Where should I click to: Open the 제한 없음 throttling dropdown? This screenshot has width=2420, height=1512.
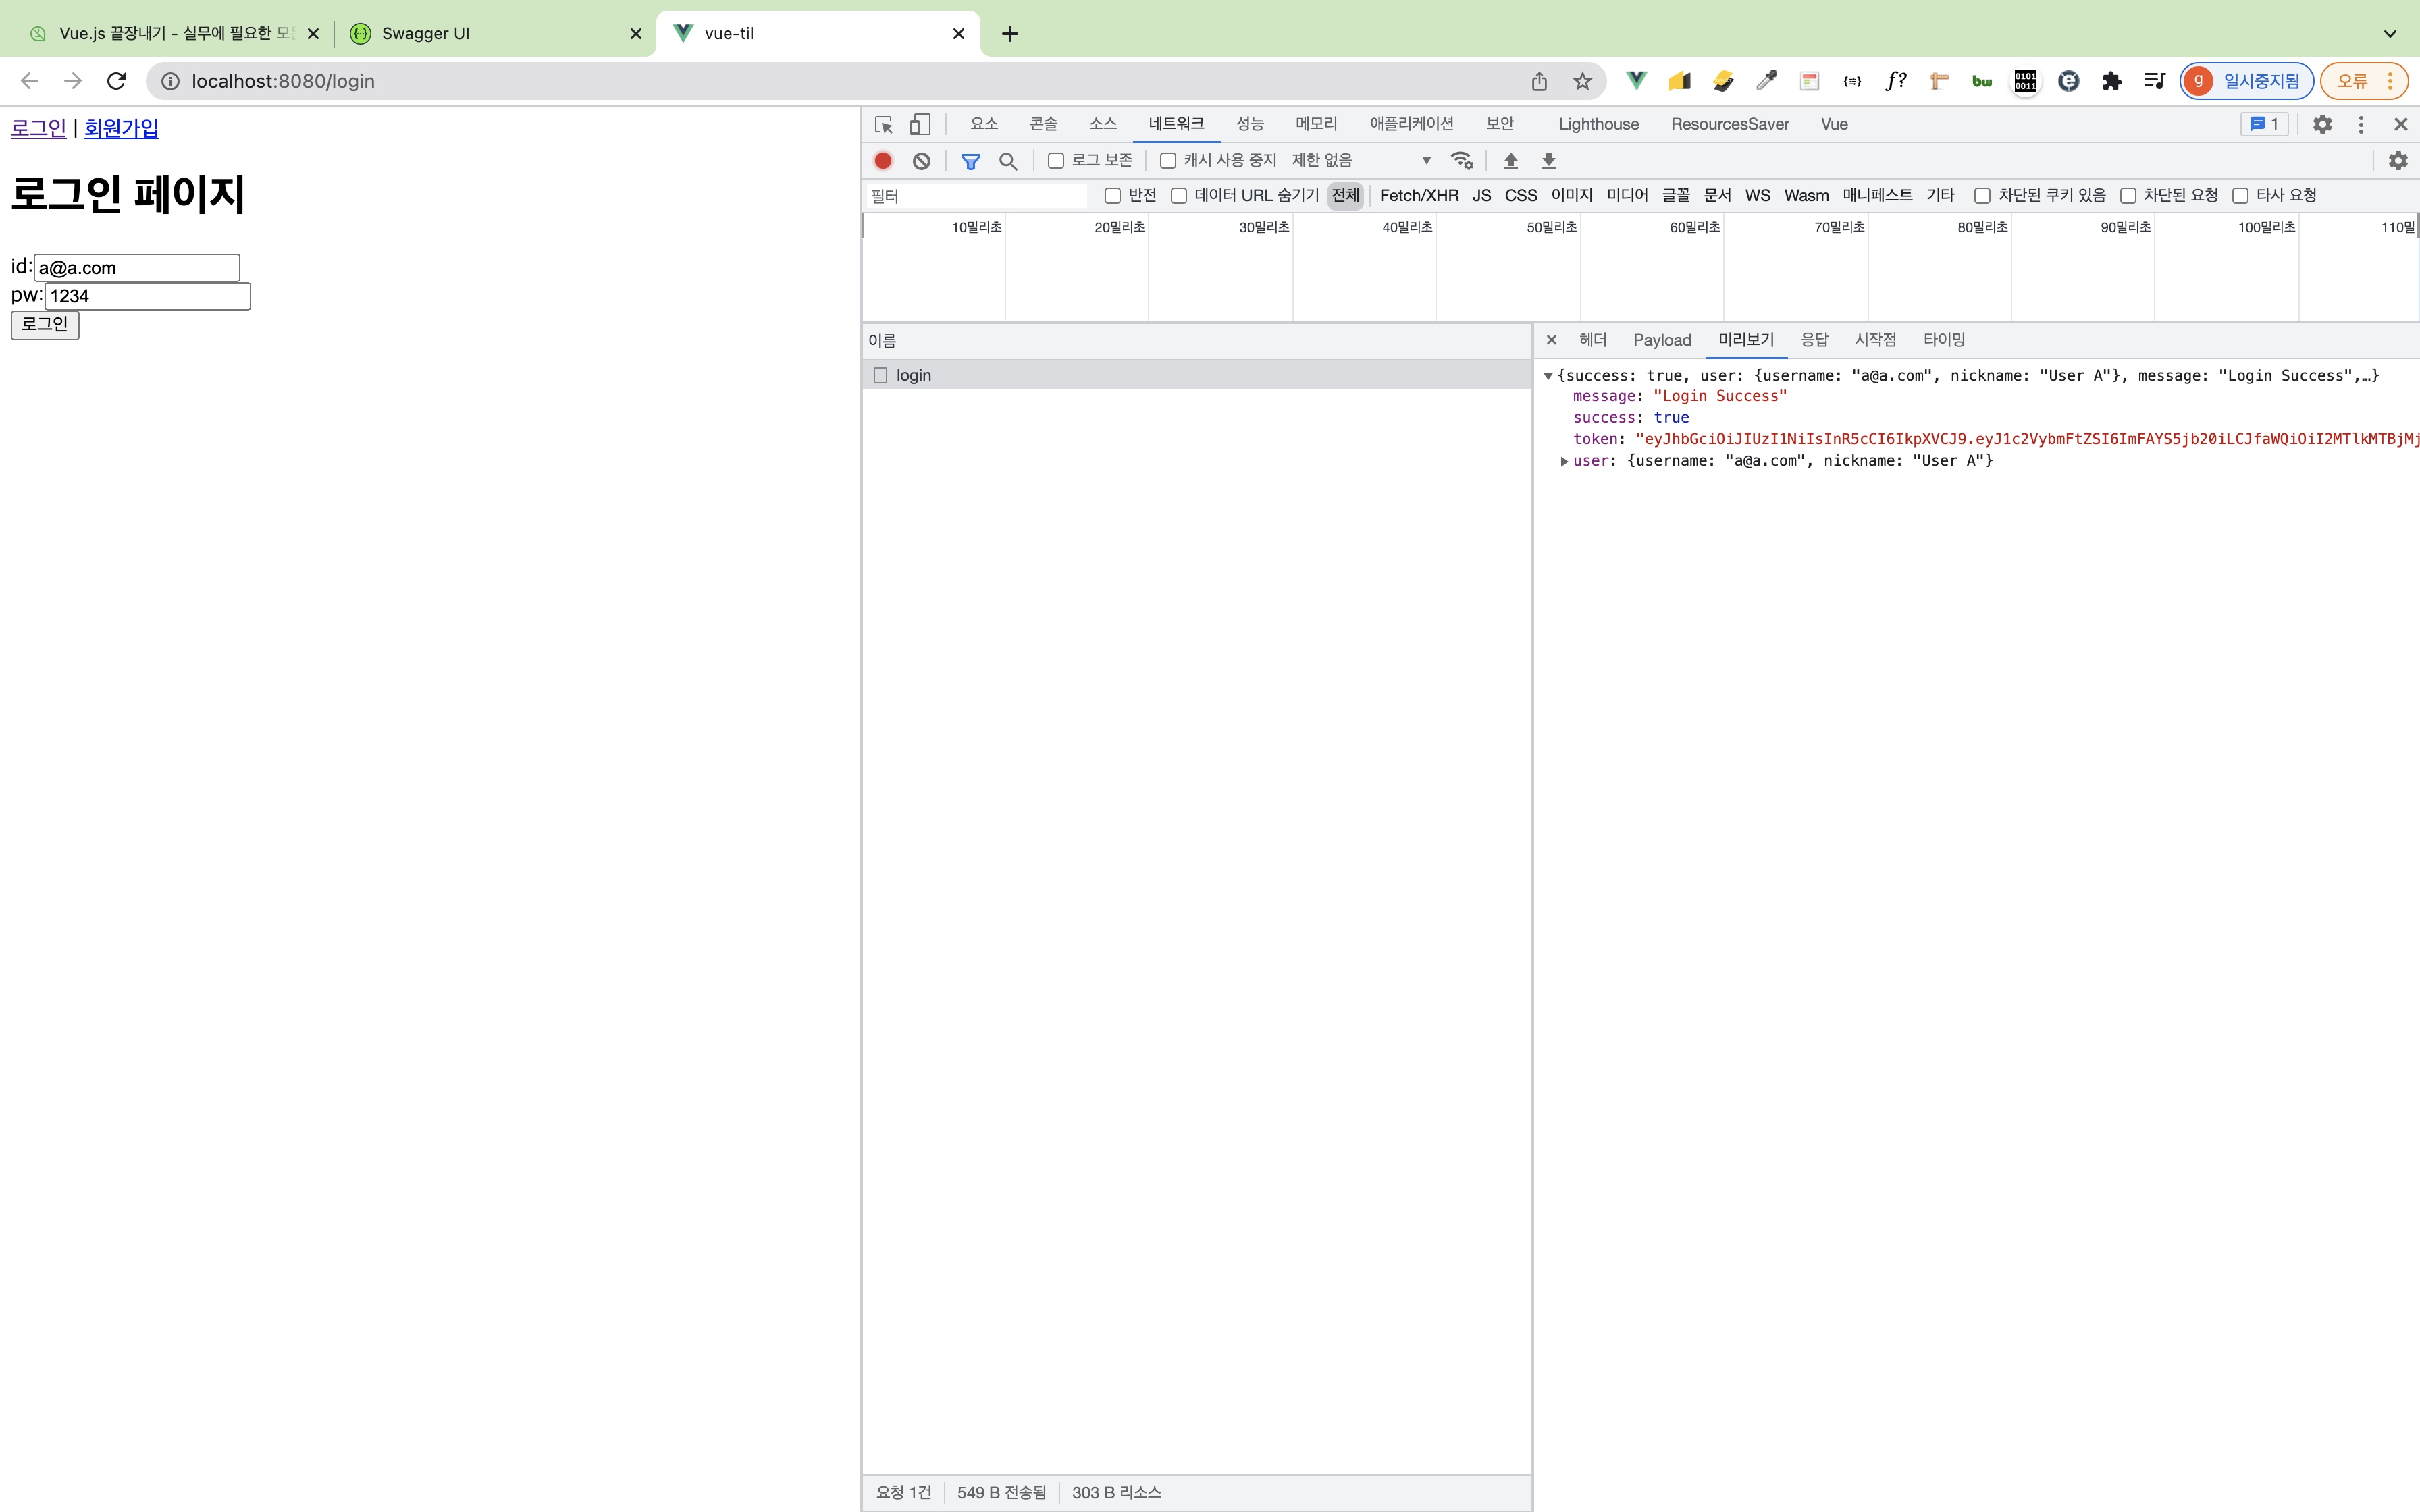pyautogui.click(x=1360, y=160)
